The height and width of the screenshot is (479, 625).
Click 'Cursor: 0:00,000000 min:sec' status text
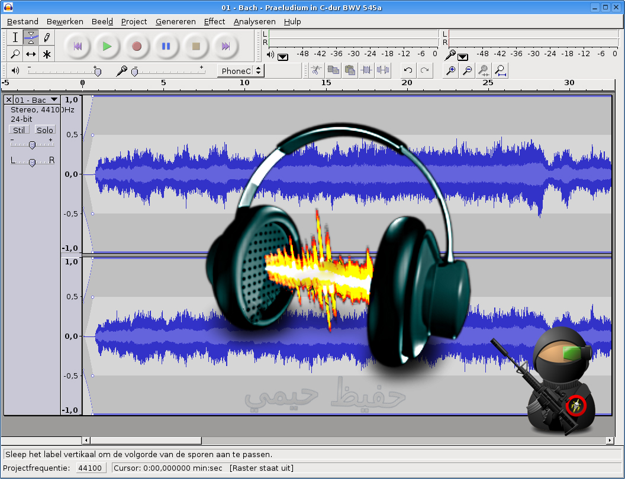tap(168, 468)
